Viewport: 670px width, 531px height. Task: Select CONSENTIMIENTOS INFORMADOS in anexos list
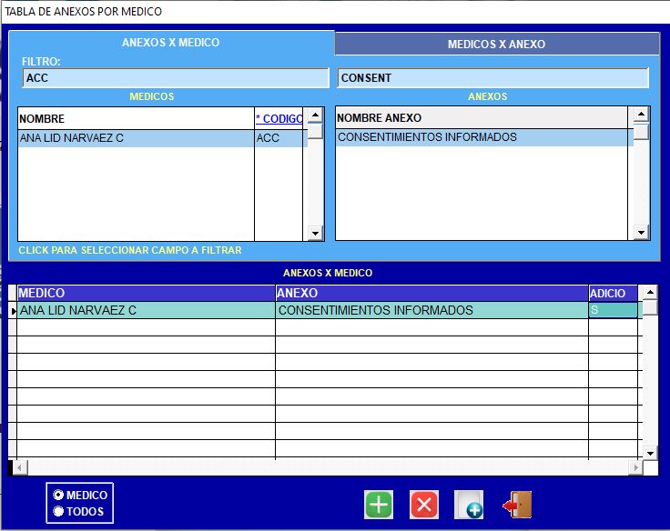482,137
